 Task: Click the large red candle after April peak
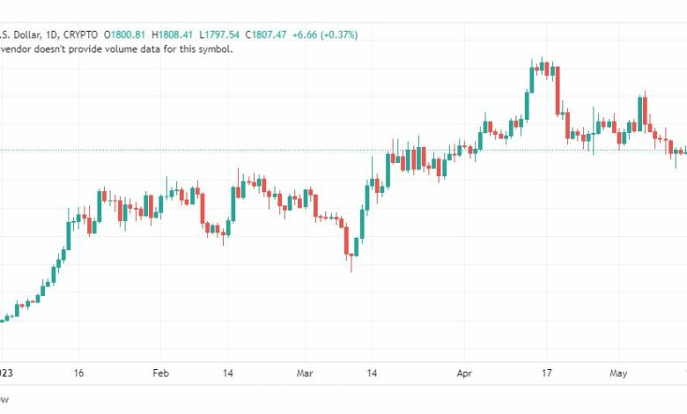tap(558, 92)
